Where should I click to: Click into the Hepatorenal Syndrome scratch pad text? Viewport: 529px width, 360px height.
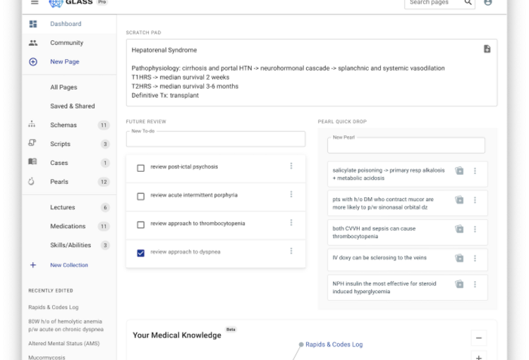pyautogui.click(x=311, y=73)
